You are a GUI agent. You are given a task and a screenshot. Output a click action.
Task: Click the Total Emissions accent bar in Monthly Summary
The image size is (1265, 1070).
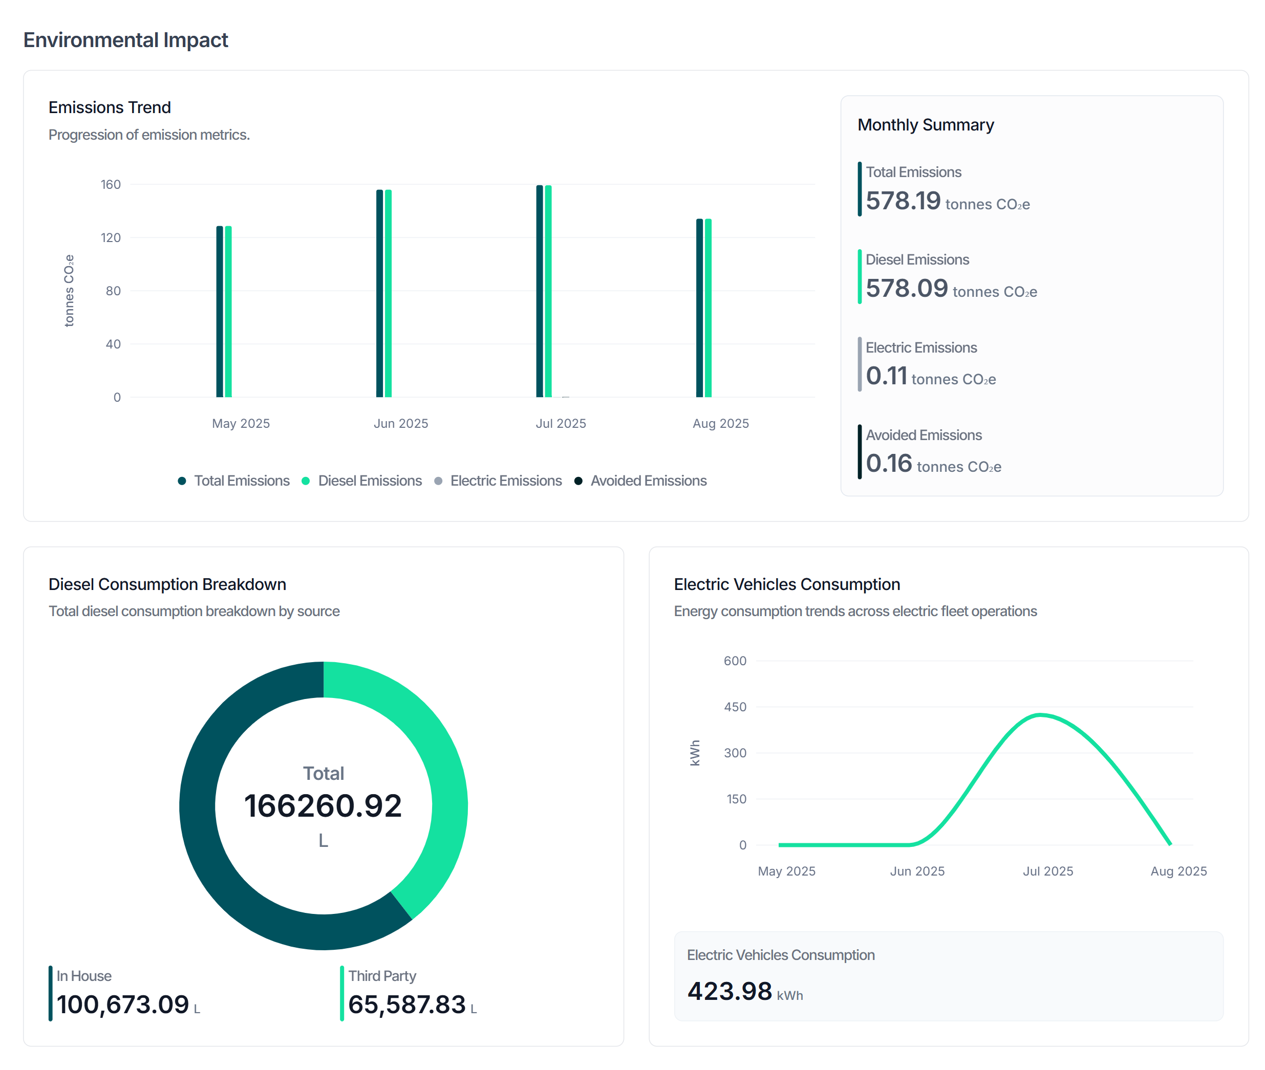[x=860, y=188]
